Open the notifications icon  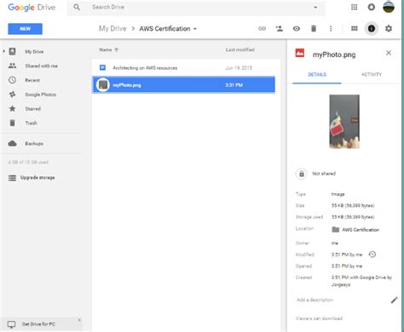tap(371, 7)
